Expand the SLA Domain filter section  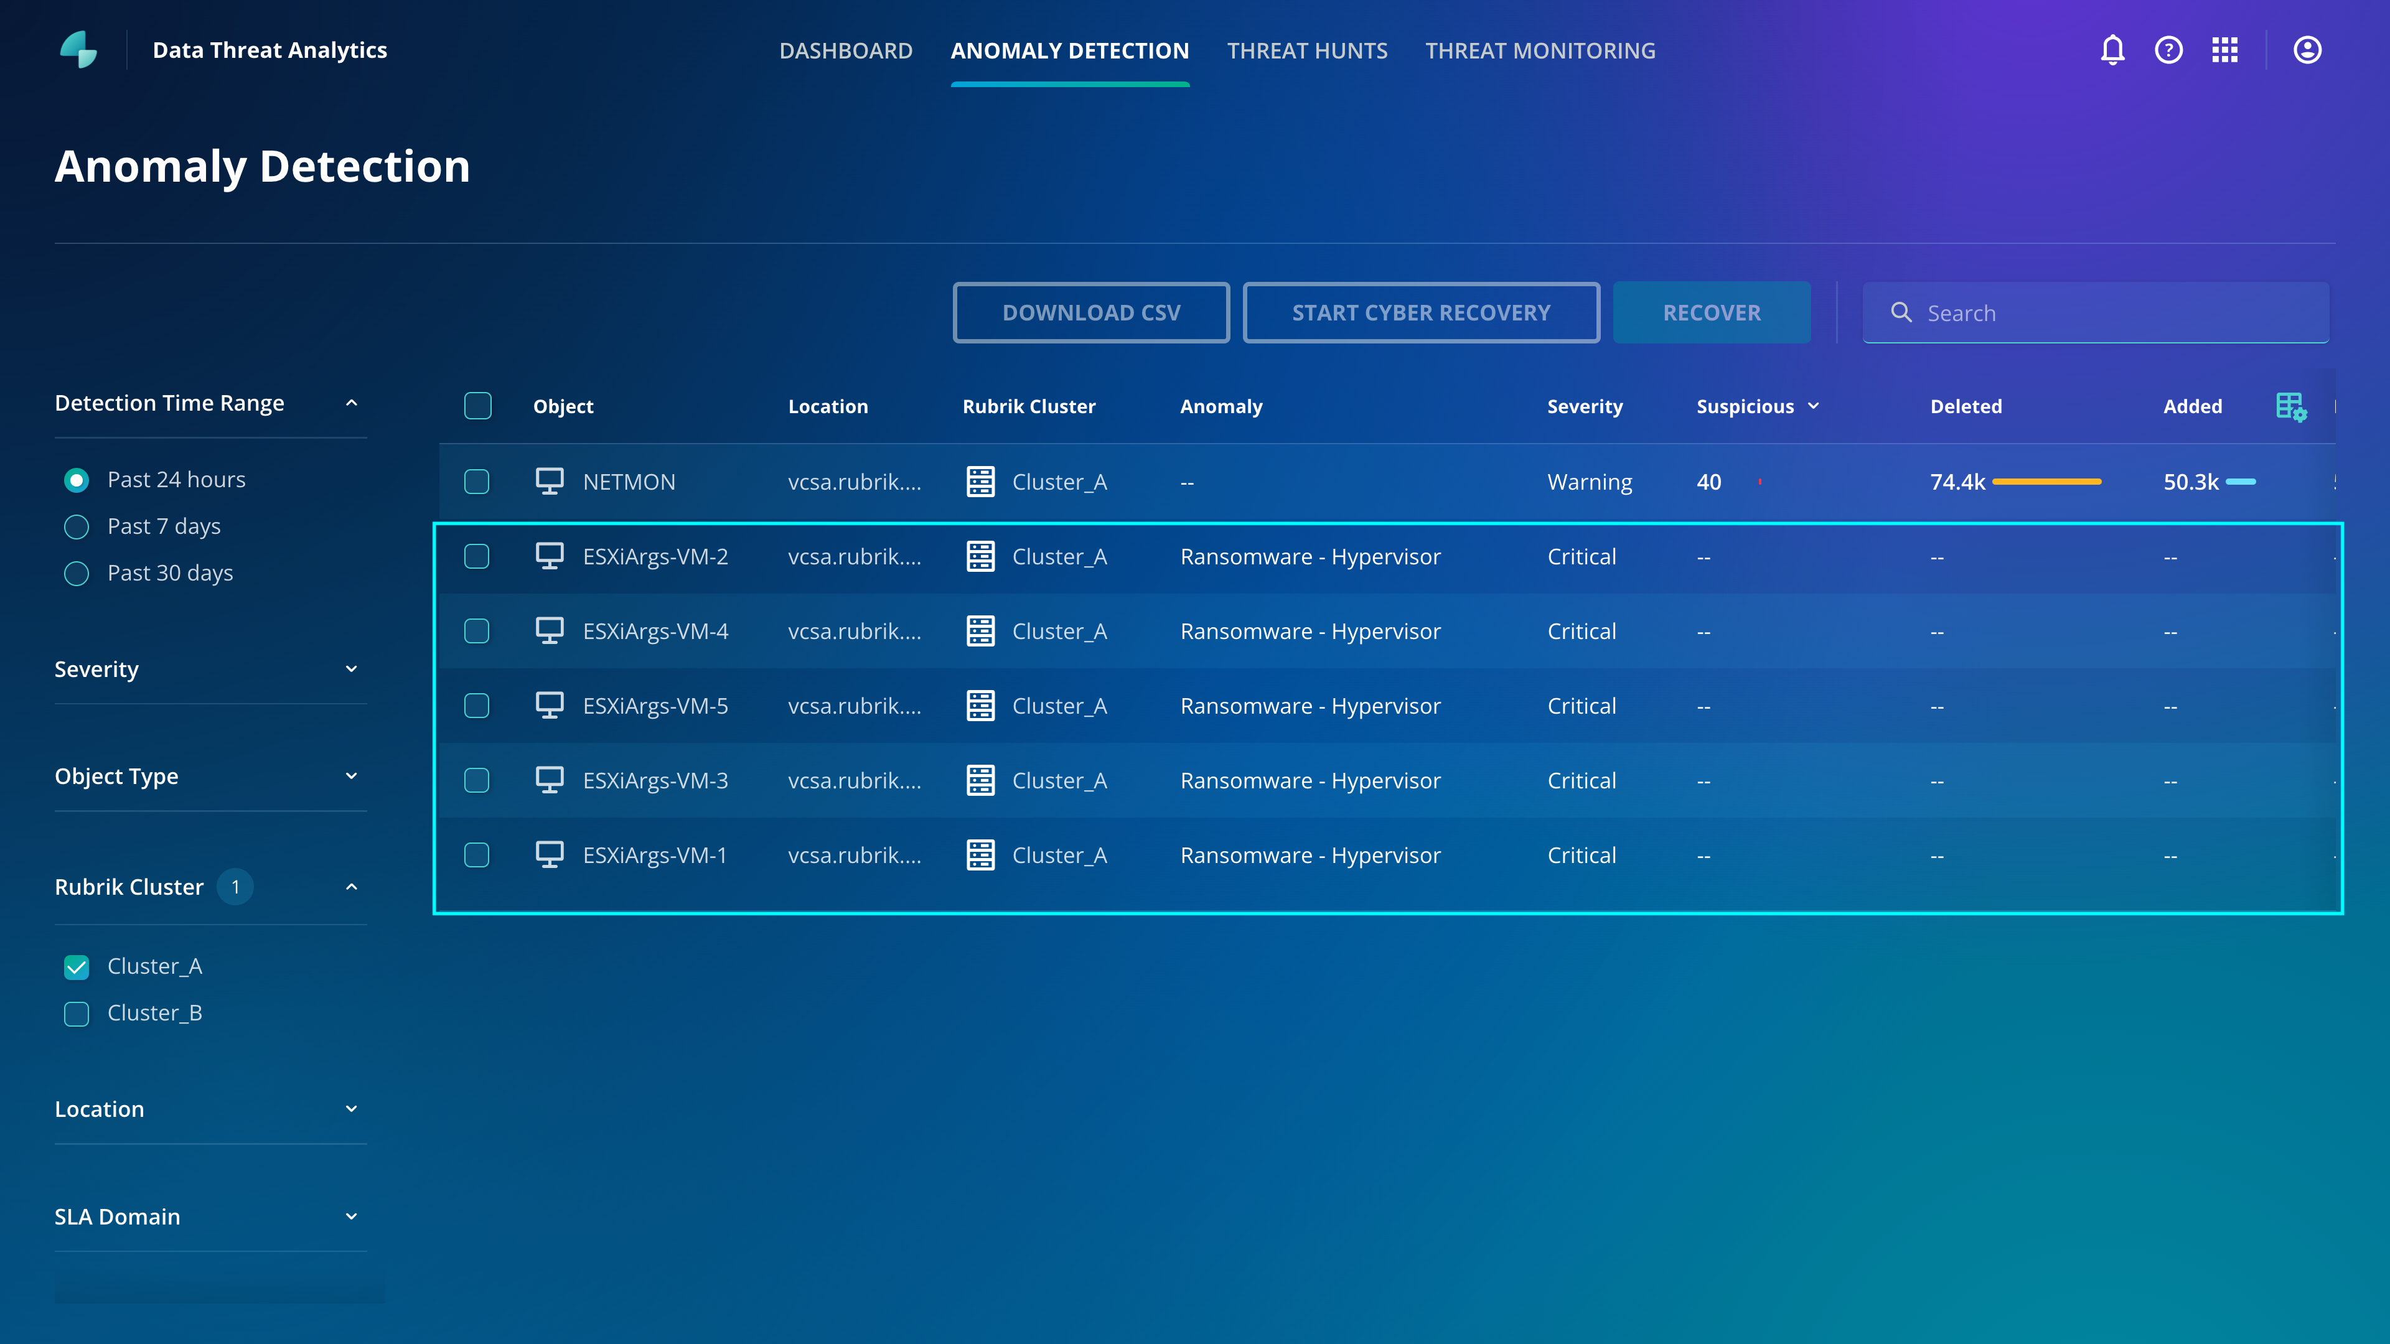[x=352, y=1216]
